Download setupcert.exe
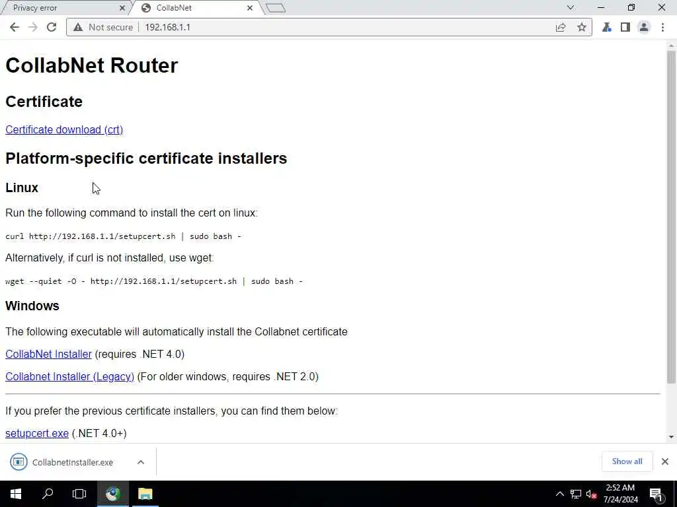677x507 pixels. pos(37,433)
